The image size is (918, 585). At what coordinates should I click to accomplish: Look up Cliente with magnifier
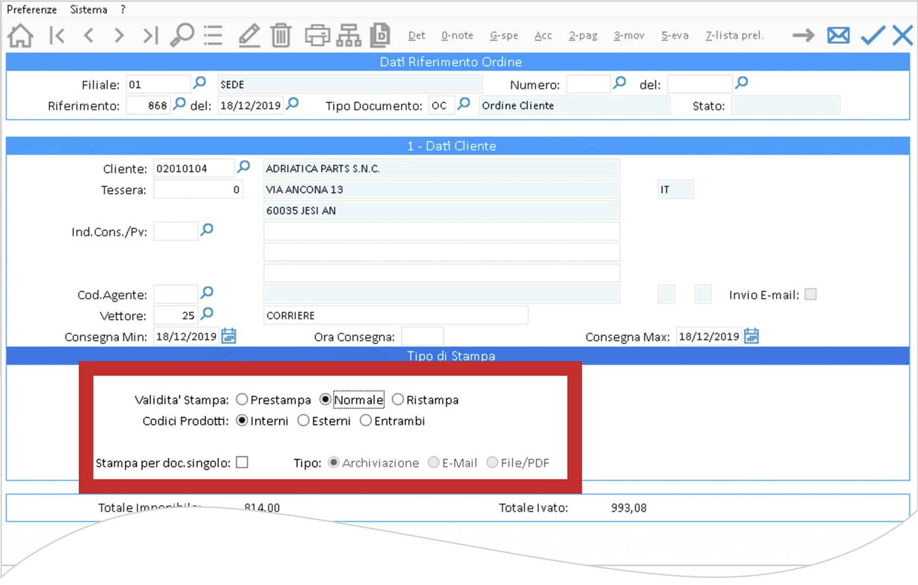(x=244, y=167)
